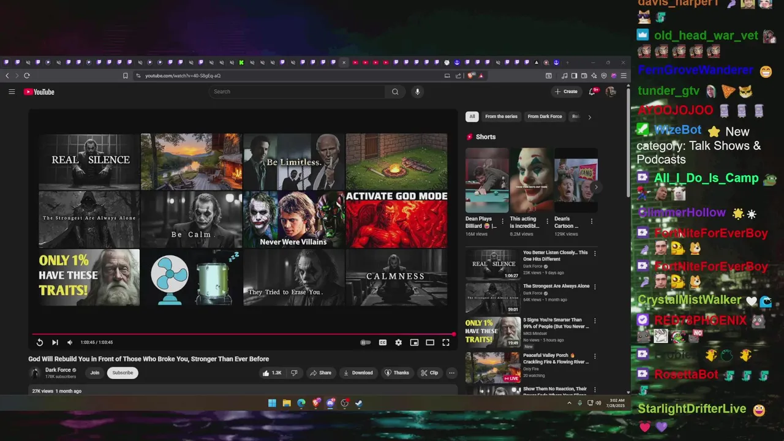The height and width of the screenshot is (441, 784).
Task: Open the taskbar clock showing 3:02 AM
Action: [x=616, y=403]
